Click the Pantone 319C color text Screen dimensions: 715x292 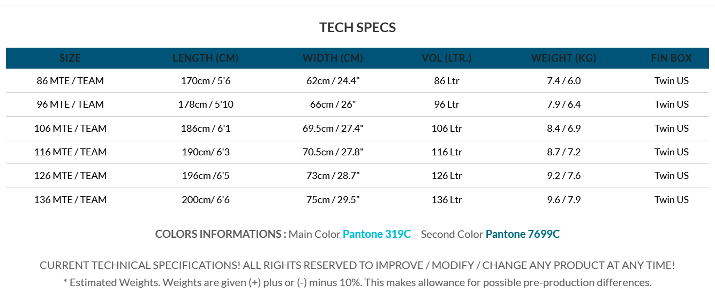pos(377,234)
